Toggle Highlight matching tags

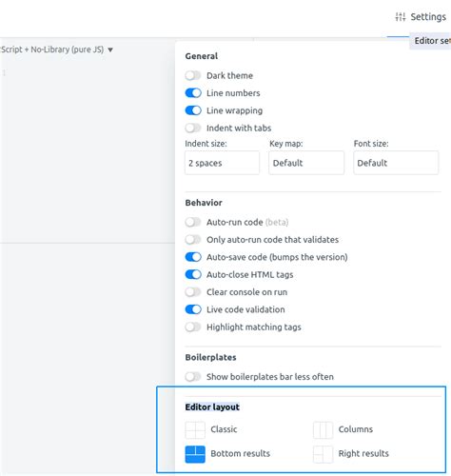193,327
